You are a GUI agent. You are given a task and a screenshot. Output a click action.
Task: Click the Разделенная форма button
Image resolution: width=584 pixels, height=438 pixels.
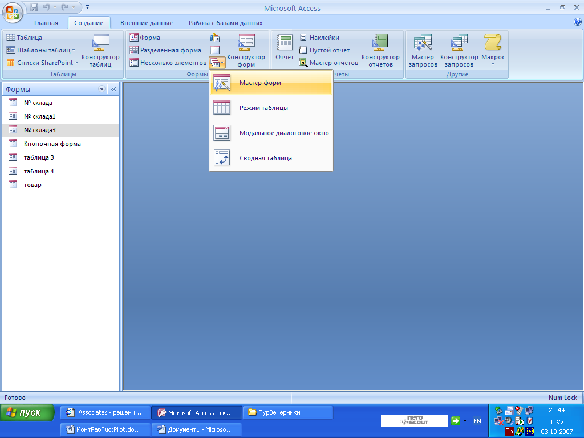165,50
